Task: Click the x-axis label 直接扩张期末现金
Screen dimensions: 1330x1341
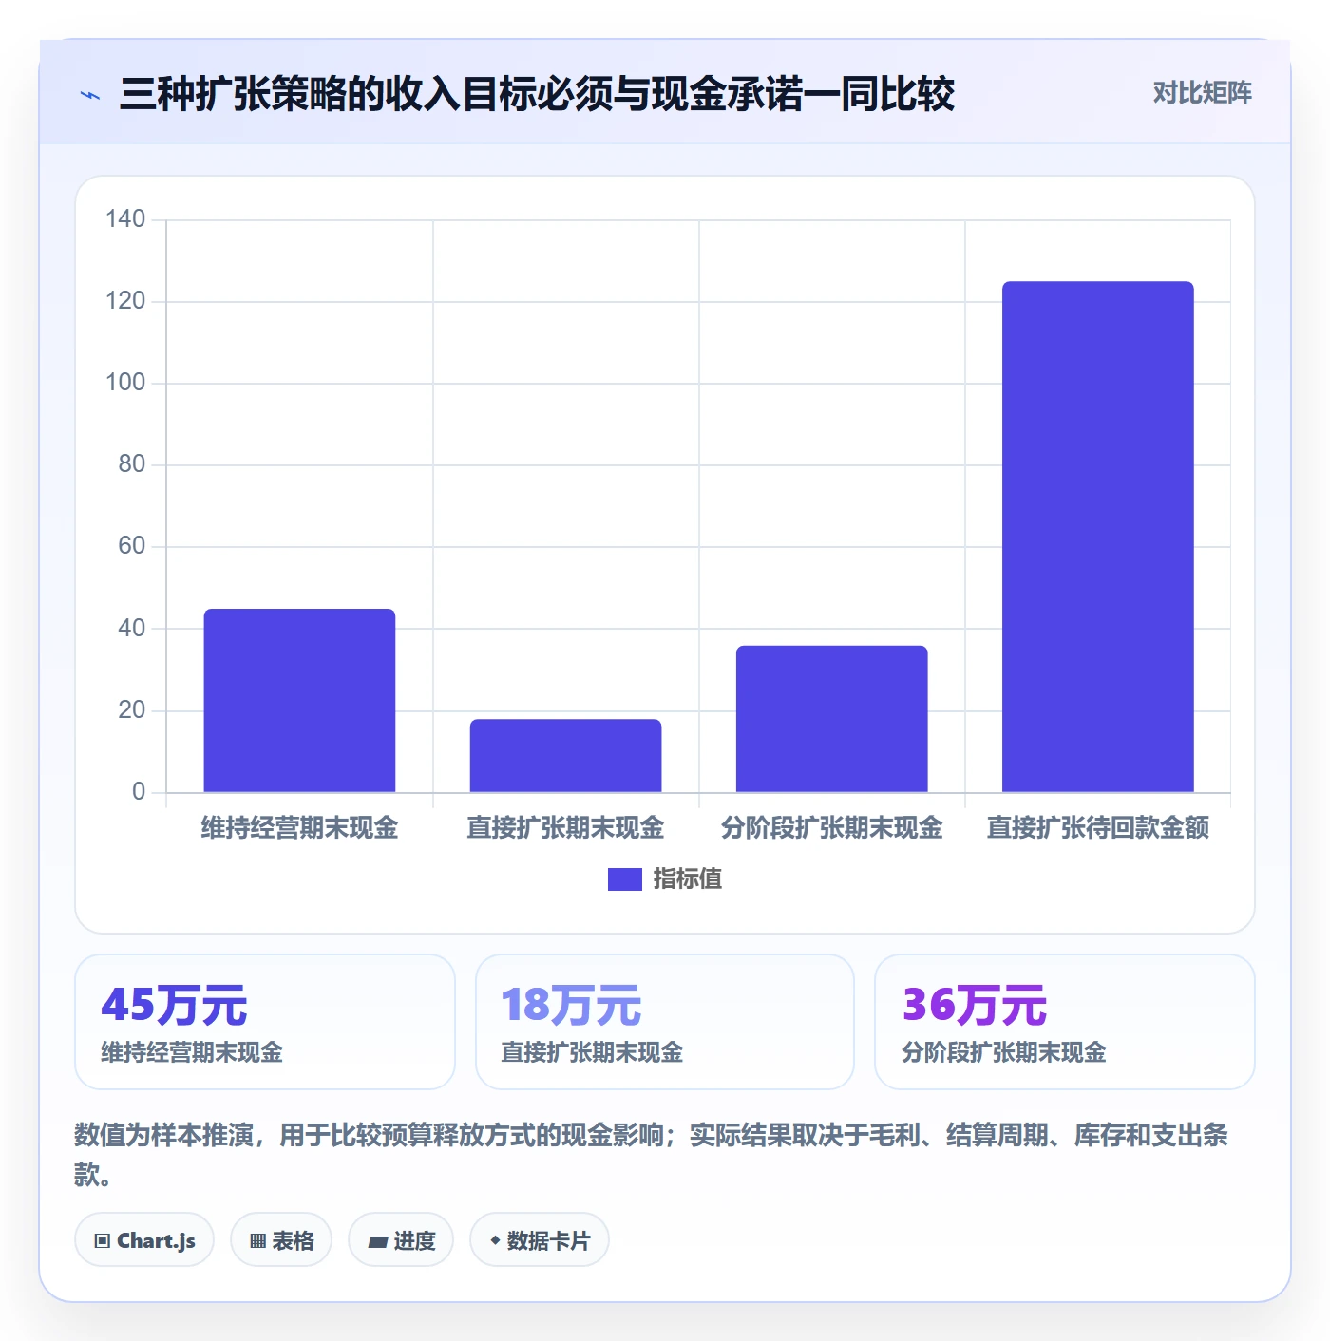Action: point(565,828)
